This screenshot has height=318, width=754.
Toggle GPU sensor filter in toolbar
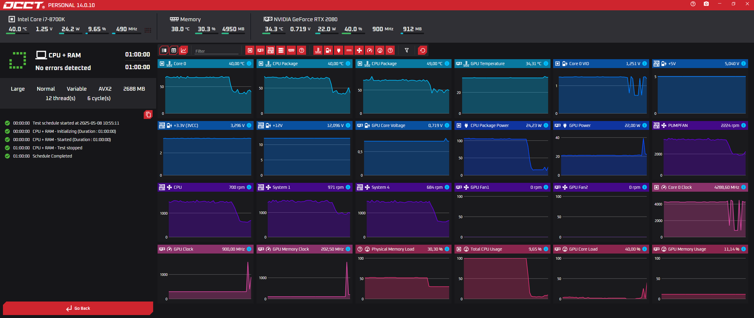point(260,50)
